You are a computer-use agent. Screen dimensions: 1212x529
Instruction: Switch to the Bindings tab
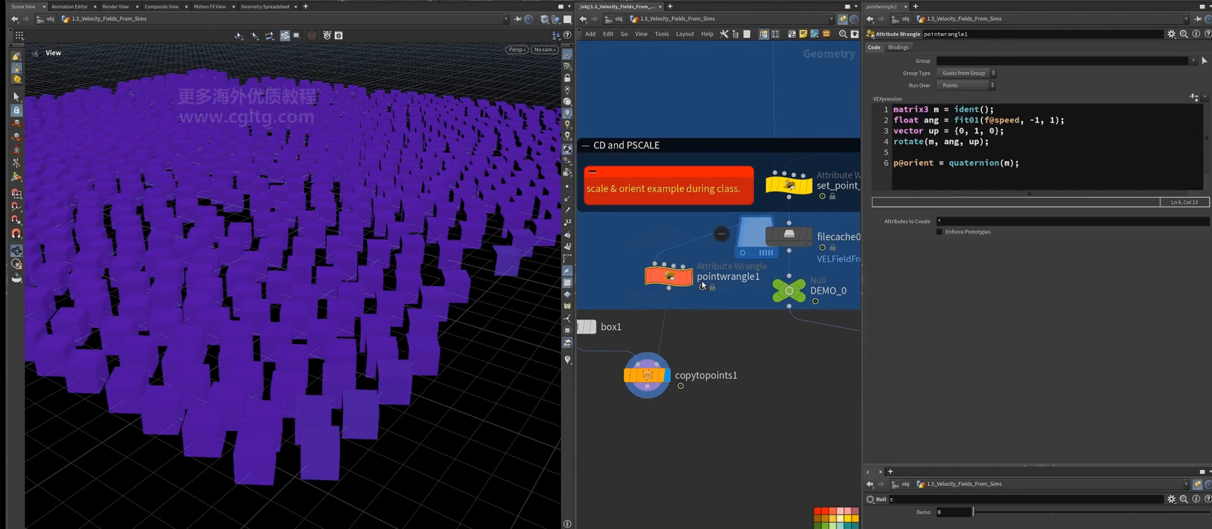(898, 47)
